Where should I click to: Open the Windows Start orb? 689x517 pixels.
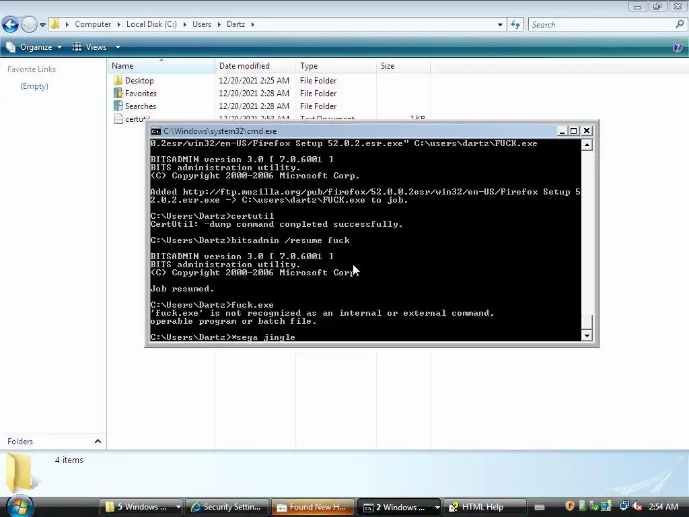(20, 506)
